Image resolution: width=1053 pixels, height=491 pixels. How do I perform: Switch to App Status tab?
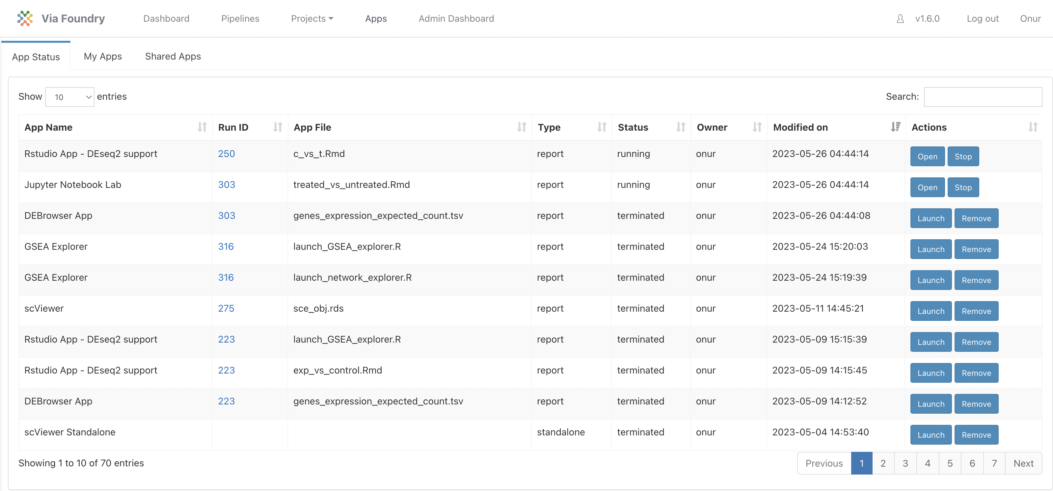(36, 57)
